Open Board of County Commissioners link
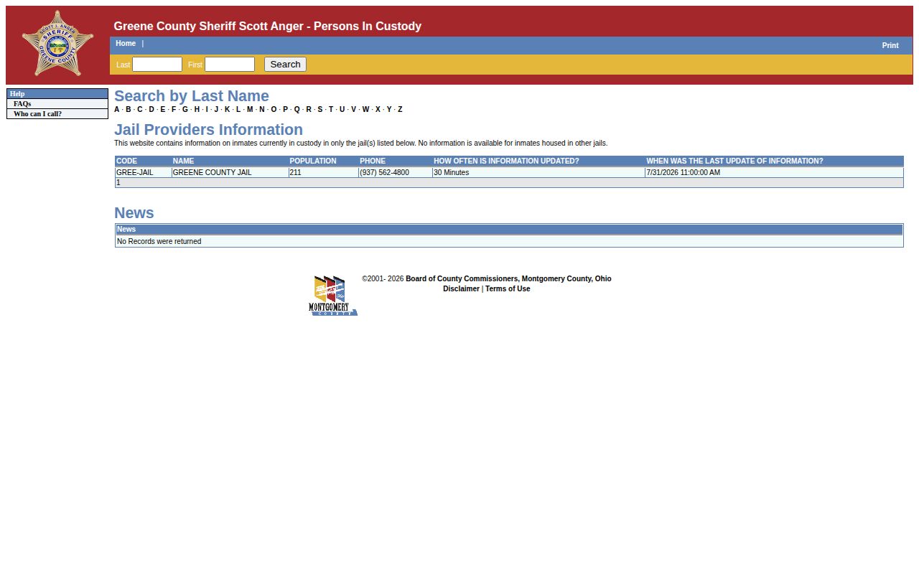The height and width of the screenshot is (574, 919). click(508, 279)
